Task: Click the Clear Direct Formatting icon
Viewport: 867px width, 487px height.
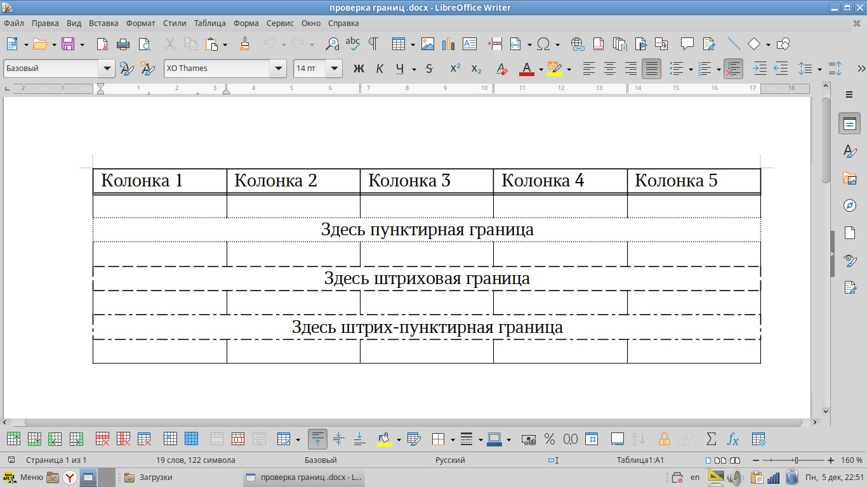Action: coord(501,68)
